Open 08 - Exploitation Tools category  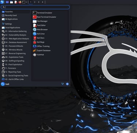[16, 57]
